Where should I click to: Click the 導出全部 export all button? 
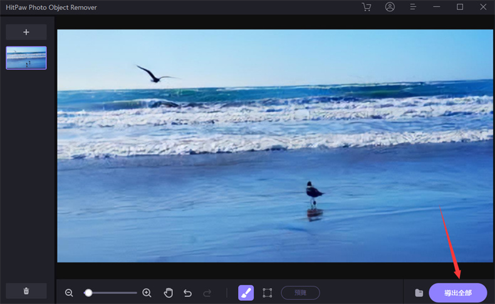457,293
